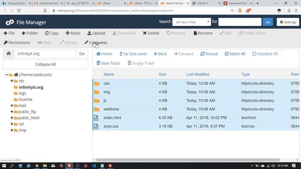This screenshot has width=301, height=169.
Task: Open View Trash
Action: [108, 63]
